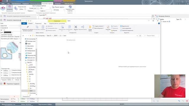Click Обратить выделение in Explorer ribbon
The image size is (189, 106).
(x=127, y=30)
